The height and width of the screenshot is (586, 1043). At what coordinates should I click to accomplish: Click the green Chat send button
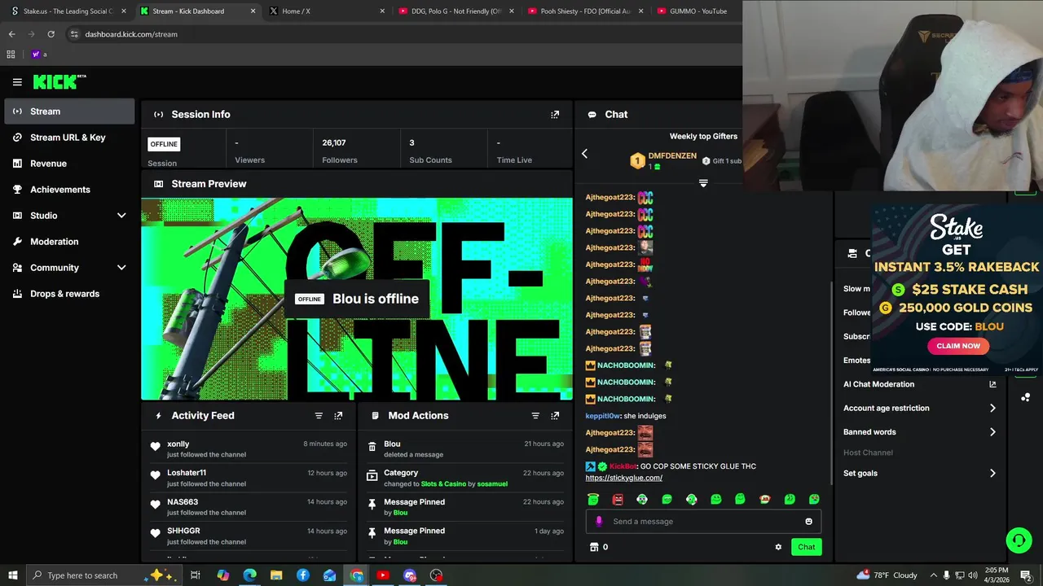(806, 547)
